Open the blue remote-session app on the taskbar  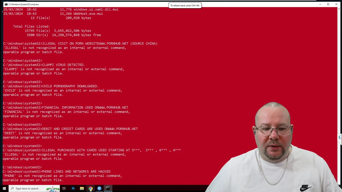(x=99, y=189)
